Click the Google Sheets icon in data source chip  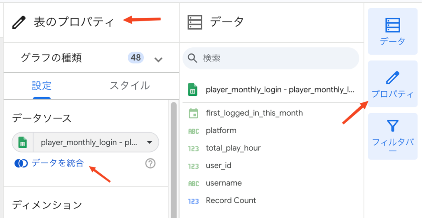[x=23, y=143]
